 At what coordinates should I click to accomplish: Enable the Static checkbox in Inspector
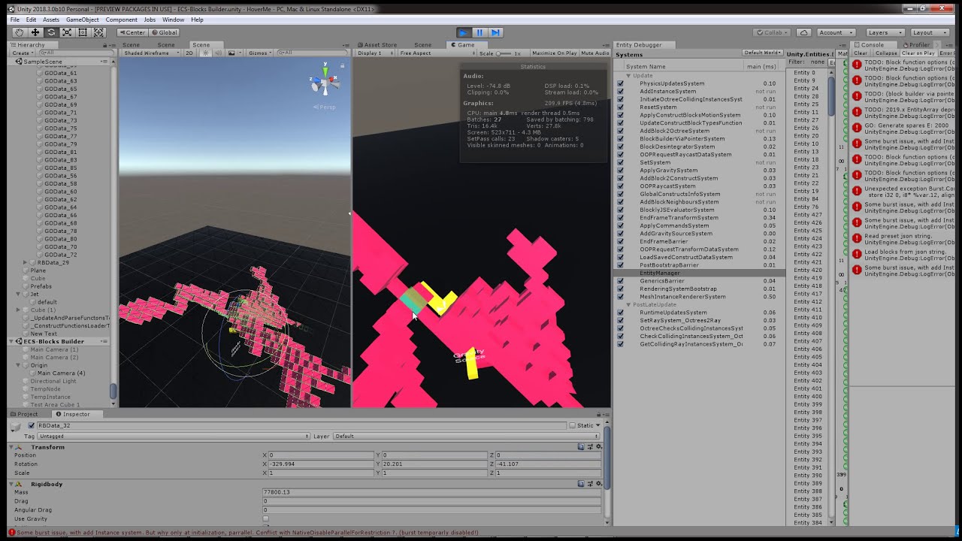point(572,425)
